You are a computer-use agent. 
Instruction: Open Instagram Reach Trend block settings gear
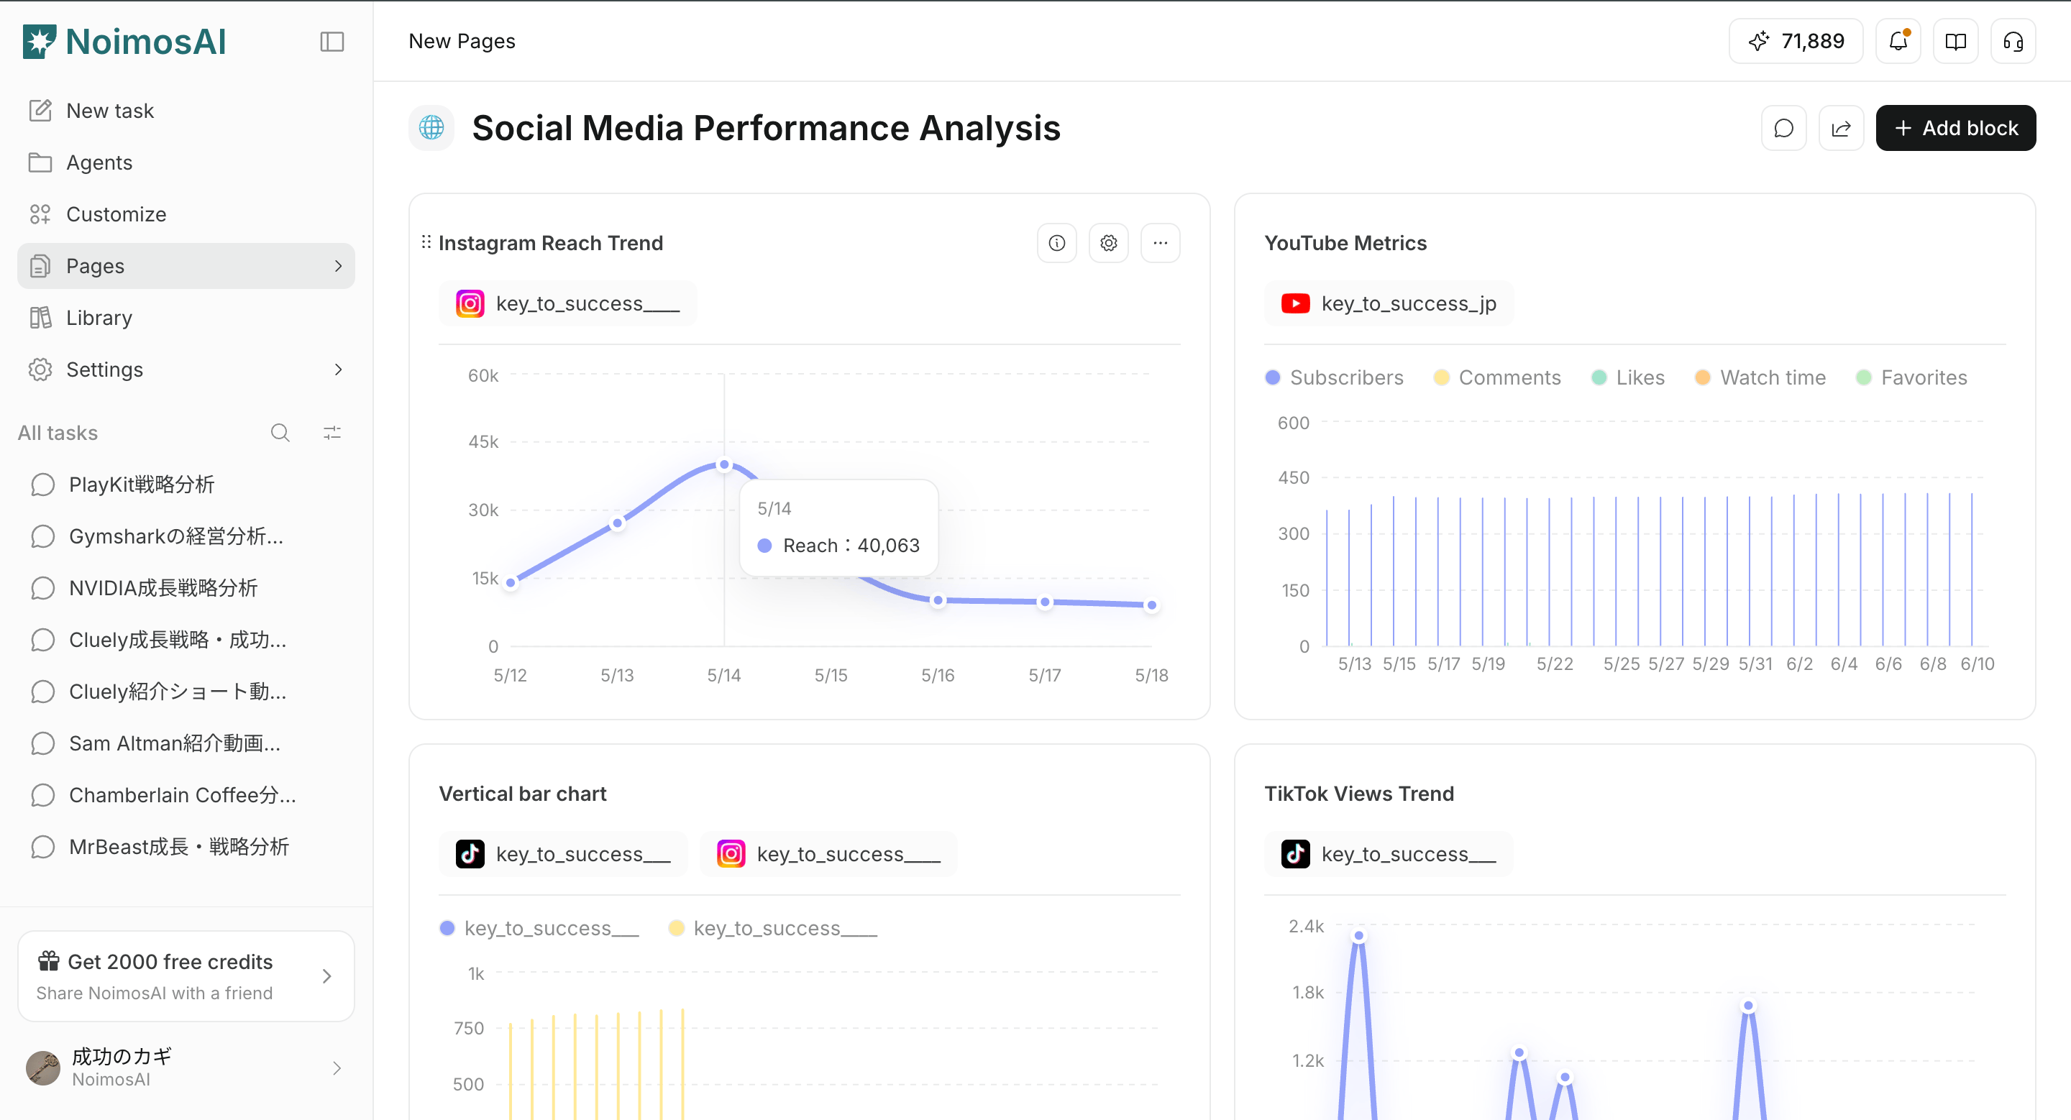pos(1109,243)
